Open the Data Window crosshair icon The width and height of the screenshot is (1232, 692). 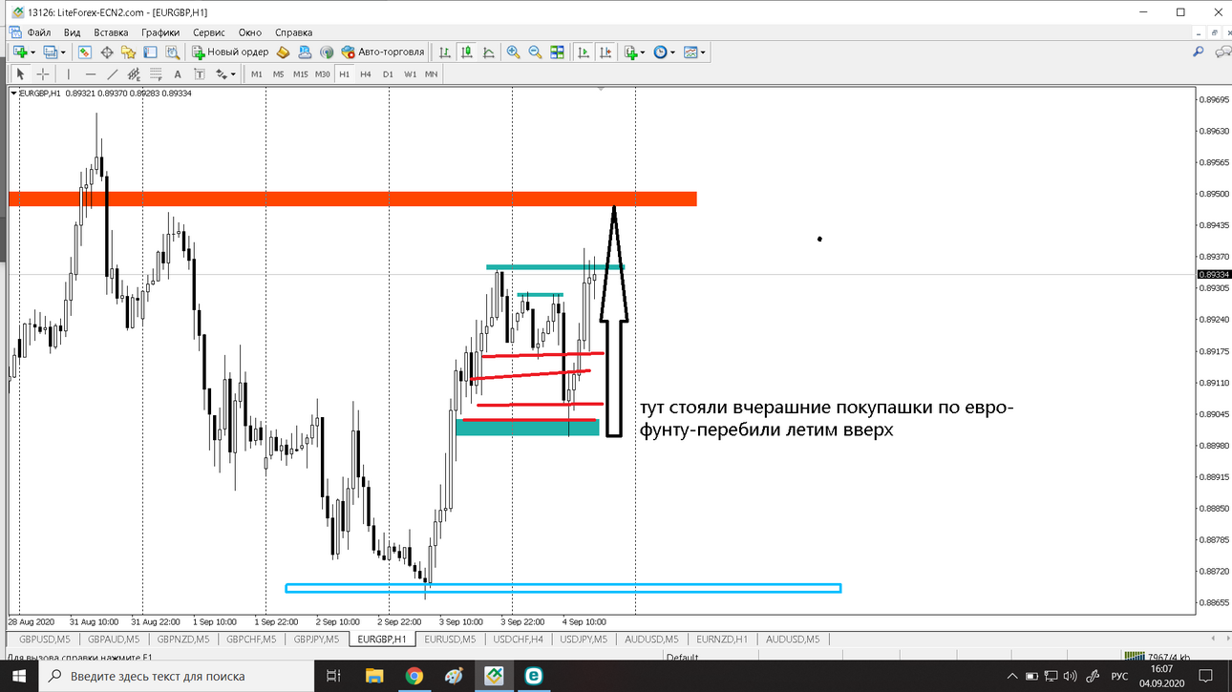[x=107, y=52]
